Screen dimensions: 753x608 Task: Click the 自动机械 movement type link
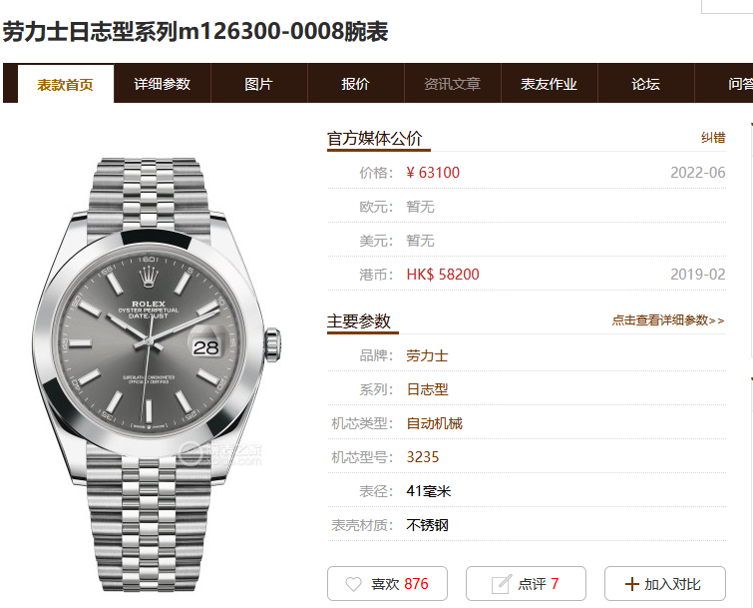pos(434,423)
